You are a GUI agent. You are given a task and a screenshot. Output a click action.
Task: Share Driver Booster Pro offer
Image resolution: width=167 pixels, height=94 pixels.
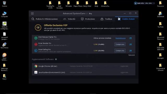[130, 44]
